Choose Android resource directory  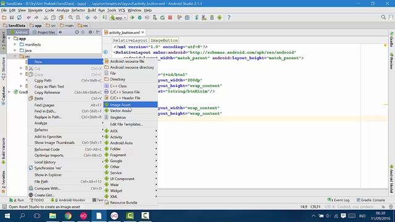click(130, 67)
